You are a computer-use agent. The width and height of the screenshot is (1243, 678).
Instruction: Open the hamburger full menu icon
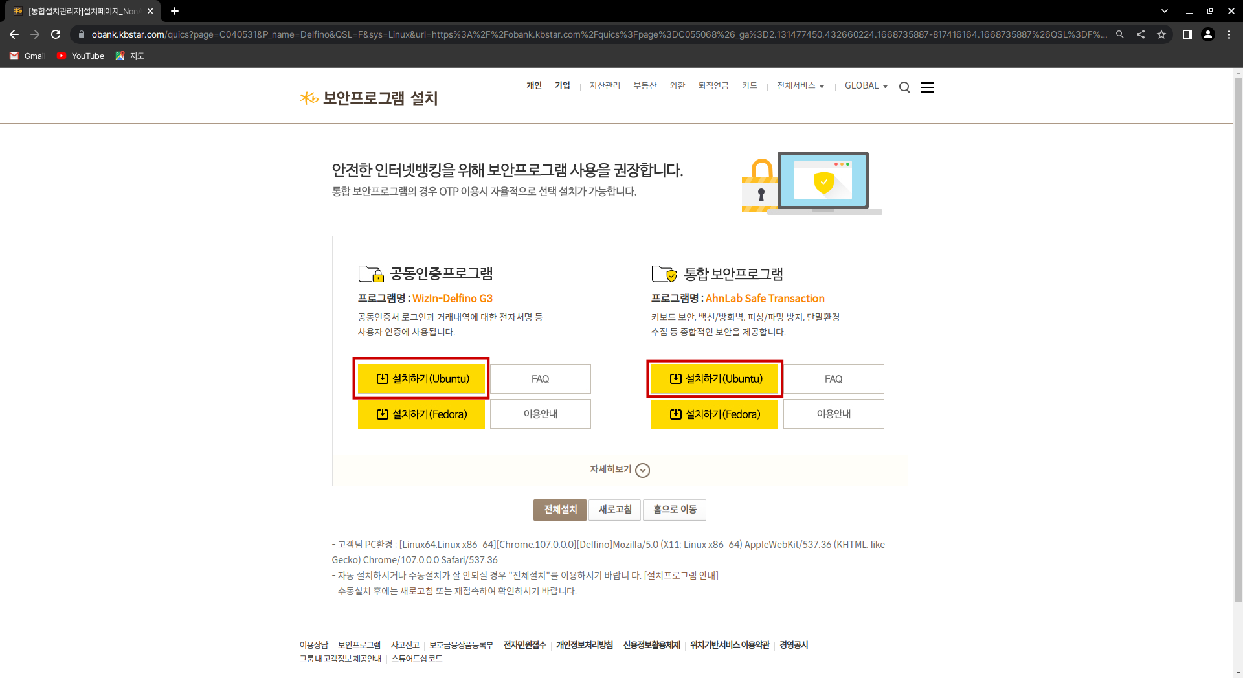click(927, 87)
